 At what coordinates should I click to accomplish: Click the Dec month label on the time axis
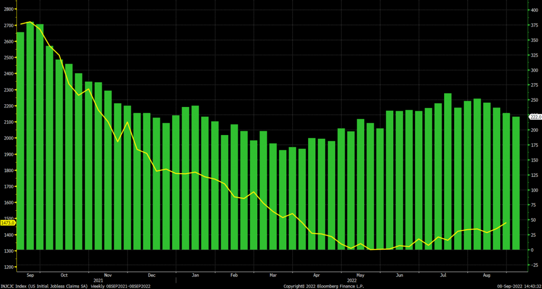151,275
